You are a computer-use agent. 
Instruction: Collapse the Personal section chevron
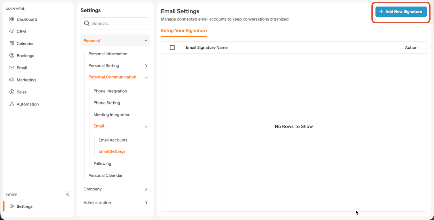point(146,41)
